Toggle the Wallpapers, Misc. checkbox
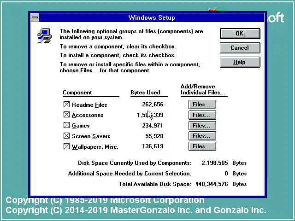The width and height of the screenshot is (295, 221). pos(66,146)
